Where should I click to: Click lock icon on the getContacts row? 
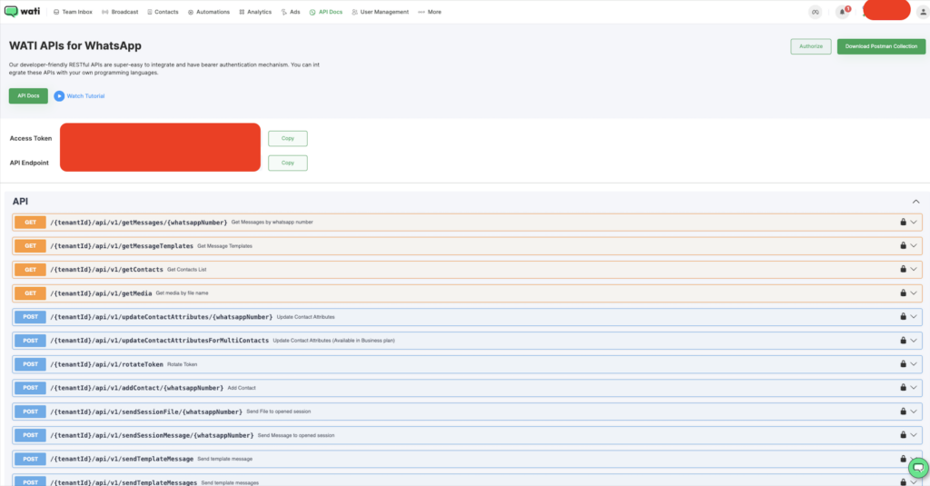click(904, 270)
